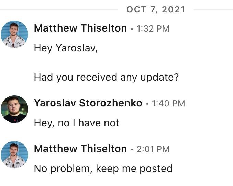This screenshot has width=233, height=186.
Task: Click Matthew Thiselton's avatar beside the 1:32 PM message
Action: 14,34
